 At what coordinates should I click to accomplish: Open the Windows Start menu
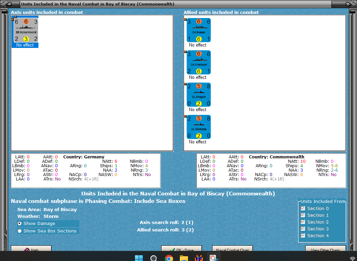point(139,258)
